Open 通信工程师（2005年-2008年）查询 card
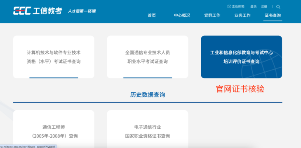 coord(54,129)
